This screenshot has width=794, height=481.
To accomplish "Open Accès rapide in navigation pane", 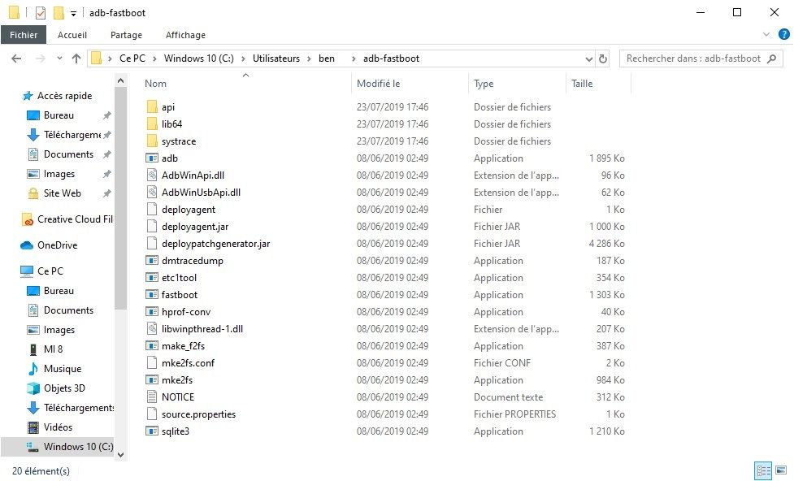I will tap(64, 96).
